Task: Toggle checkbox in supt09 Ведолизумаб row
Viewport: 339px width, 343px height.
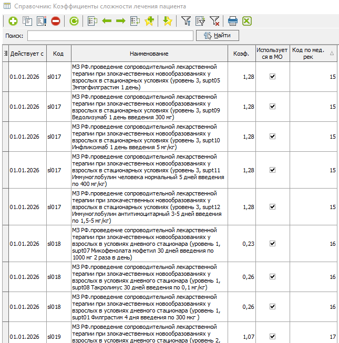Action: [x=272, y=107]
